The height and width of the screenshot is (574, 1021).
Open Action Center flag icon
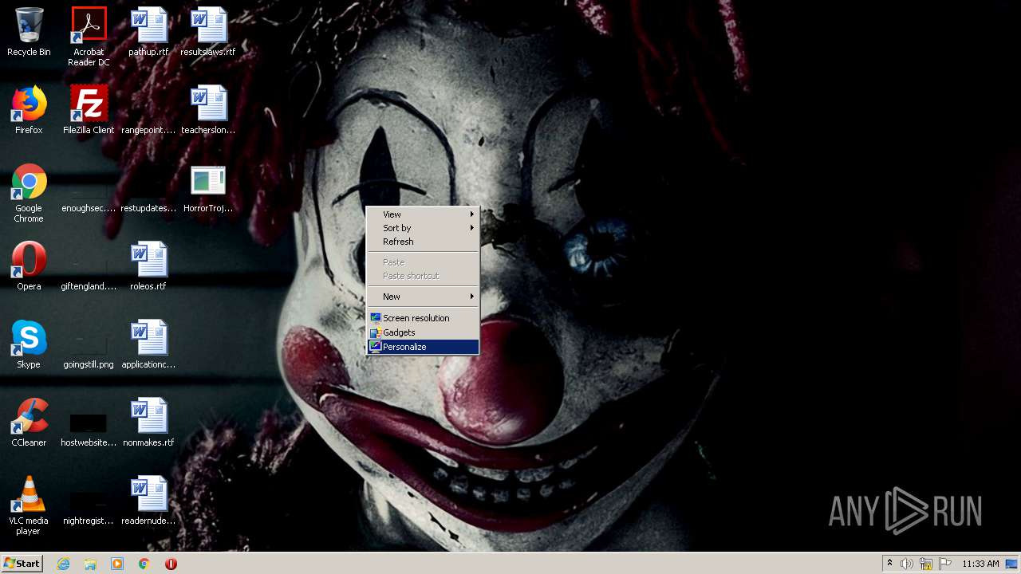(x=945, y=564)
